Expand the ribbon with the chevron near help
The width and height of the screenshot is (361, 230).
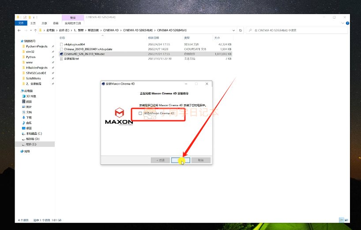(342, 23)
